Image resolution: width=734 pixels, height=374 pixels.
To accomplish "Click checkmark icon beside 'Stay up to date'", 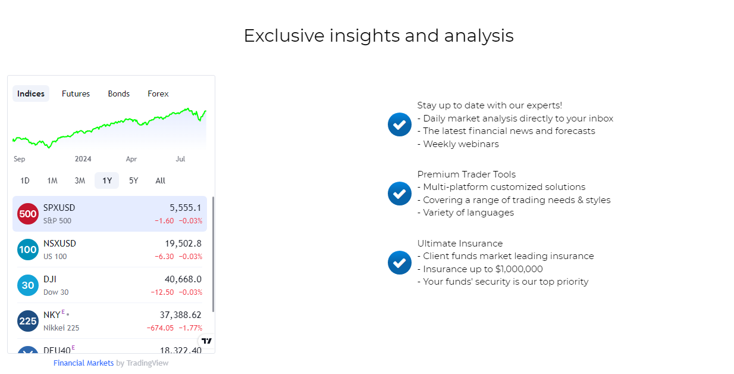I will [400, 124].
